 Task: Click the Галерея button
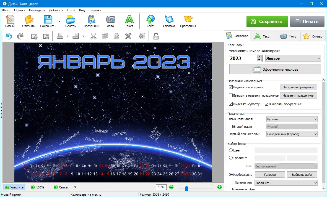[270, 175]
